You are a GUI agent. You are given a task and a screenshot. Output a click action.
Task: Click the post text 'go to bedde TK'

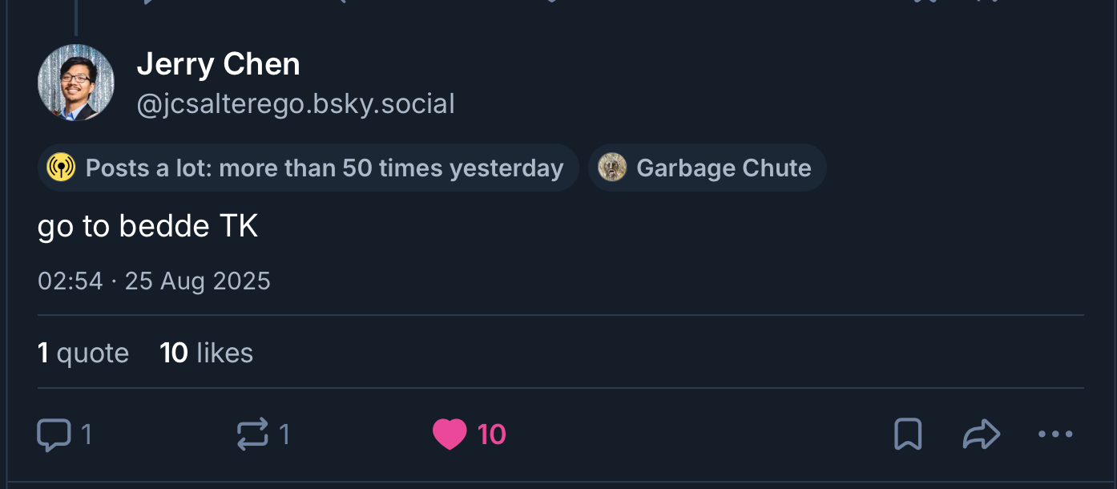pyautogui.click(x=148, y=227)
